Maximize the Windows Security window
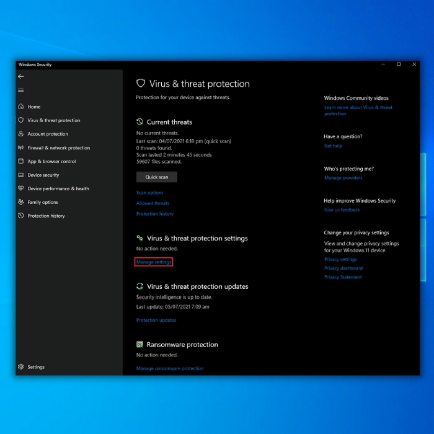The height and width of the screenshot is (434, 434). coord(399,64)
